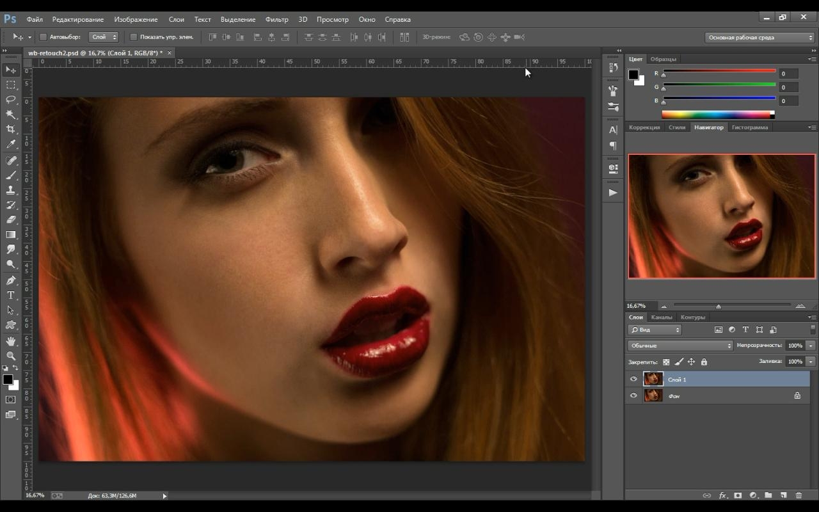The image size is (819, 512).
Task: Change screen mode via toolbox icon
Action: 11,415
